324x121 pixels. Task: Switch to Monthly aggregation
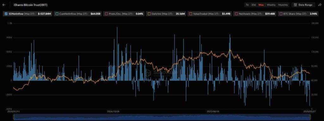[283, 5]
